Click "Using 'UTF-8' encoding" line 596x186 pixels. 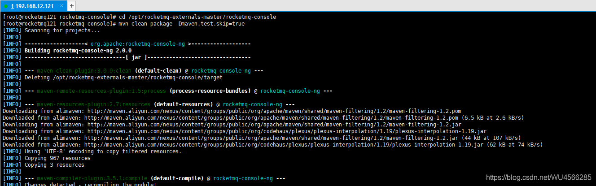tap(103, 151)
